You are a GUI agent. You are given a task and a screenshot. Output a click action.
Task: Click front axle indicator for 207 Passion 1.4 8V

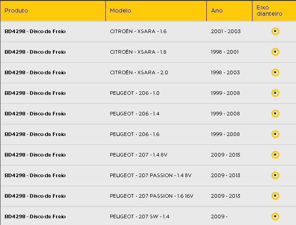(275, 175)
